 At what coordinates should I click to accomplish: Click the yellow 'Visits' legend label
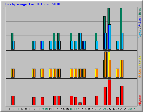click(x=140, y=61)
